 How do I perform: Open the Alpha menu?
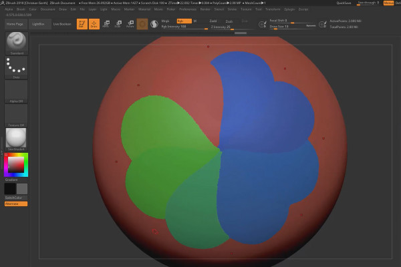point(9,9)
